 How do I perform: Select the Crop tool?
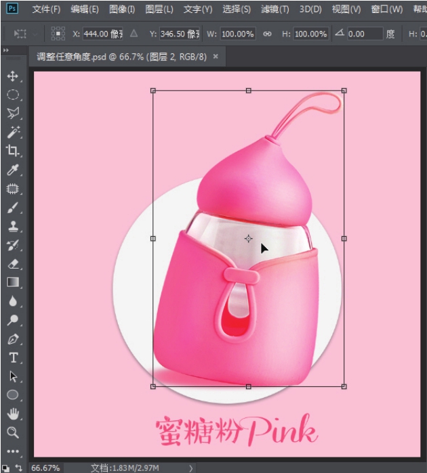pos(12,151)
